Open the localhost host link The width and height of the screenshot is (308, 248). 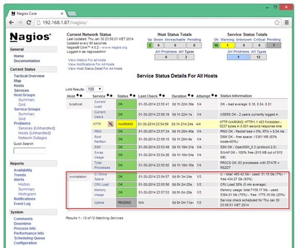75,105
